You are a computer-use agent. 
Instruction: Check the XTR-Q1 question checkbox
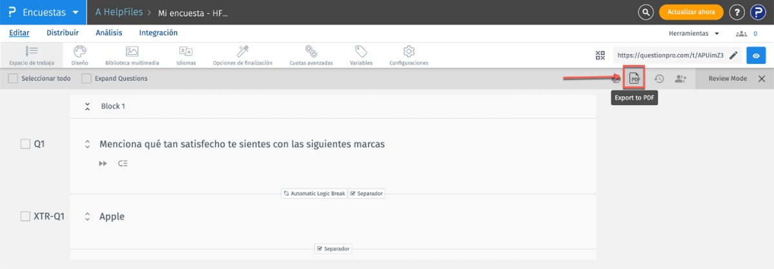click(x=25, y=216)
